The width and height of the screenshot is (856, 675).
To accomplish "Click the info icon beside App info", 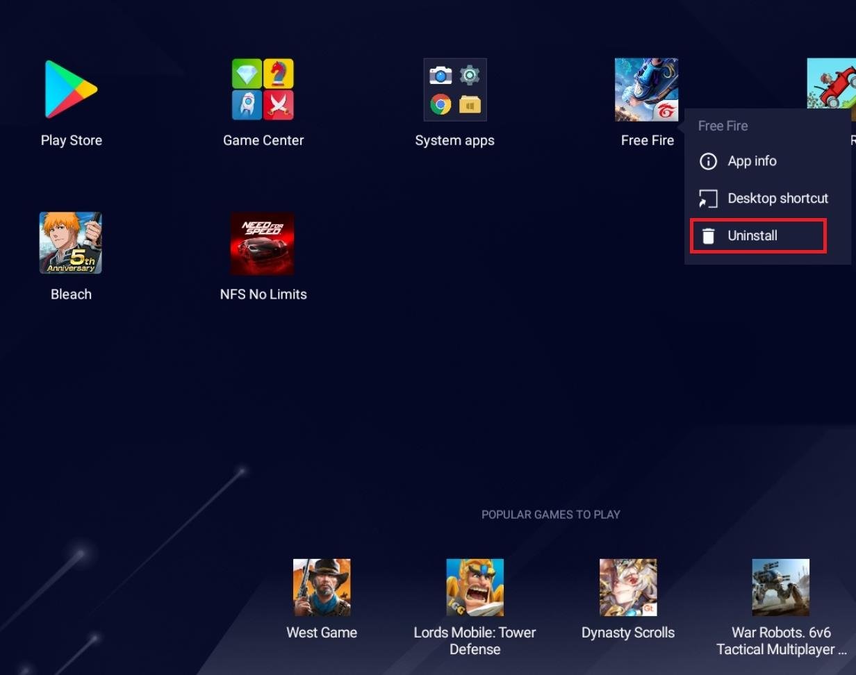I will point(708,161).
